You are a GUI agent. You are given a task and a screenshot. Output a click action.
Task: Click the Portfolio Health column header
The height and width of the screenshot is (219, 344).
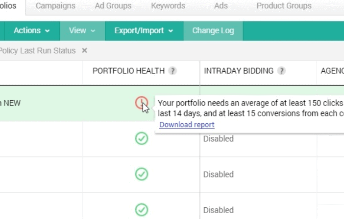point(128,71)
